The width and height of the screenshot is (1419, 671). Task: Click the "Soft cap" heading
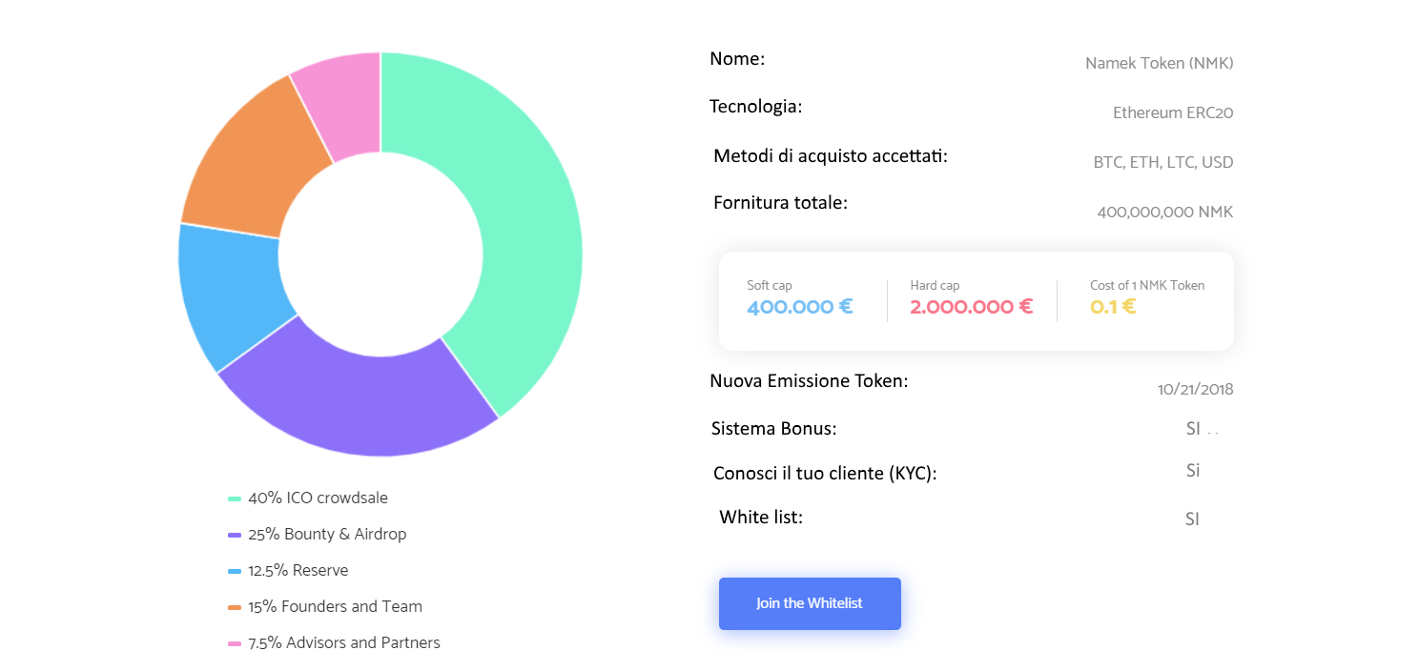tap(770, 286)
